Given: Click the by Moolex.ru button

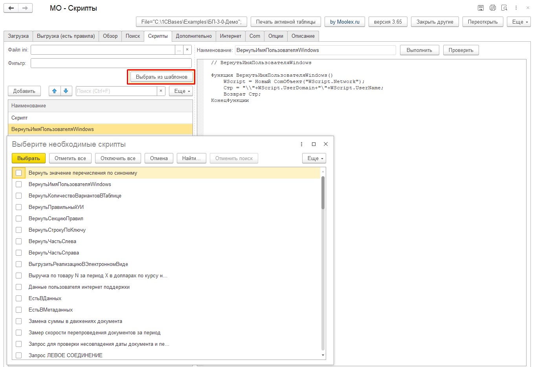Looking at the screenshot, I should (x=345, y=22).
